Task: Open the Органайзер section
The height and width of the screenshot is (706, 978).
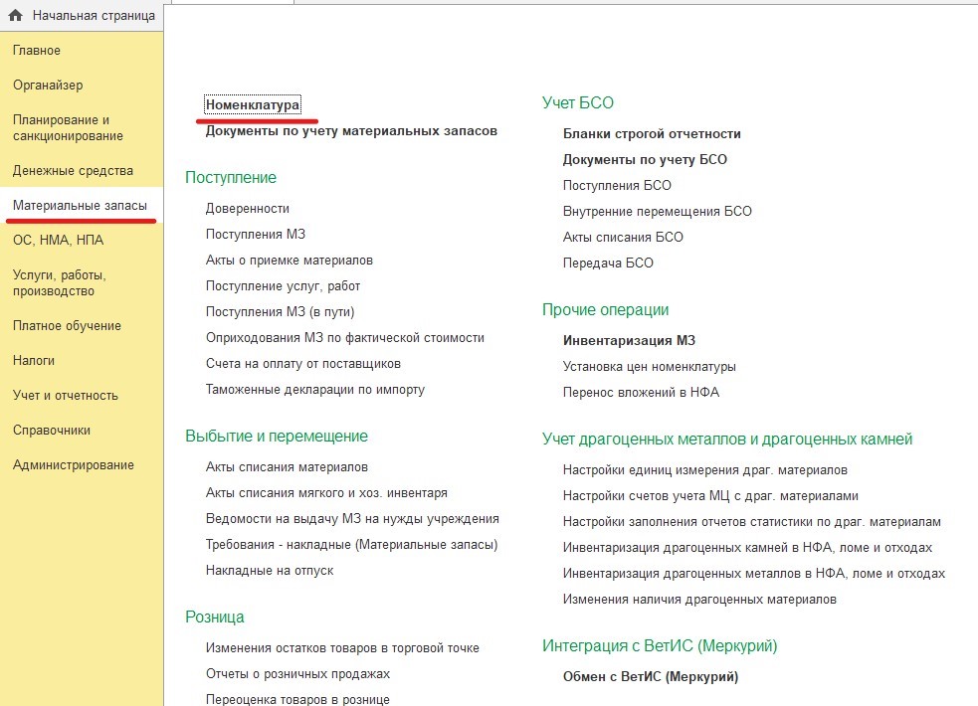Action: coord(48,86)
